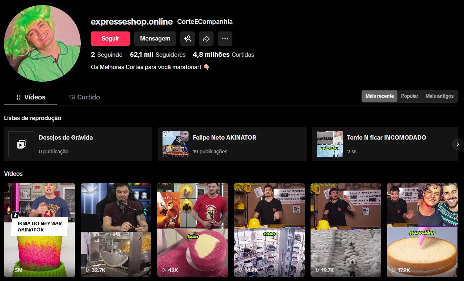Image resolution: width=464 pixels, height=281 pixels.
Task: Click the add-friend person icon button
Action: [187, 39]
